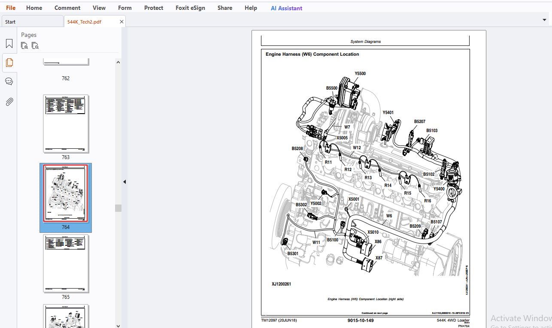The image size is (552, 328).
Task: Click the Y5401 component label
Action: [x=388, y=113]
